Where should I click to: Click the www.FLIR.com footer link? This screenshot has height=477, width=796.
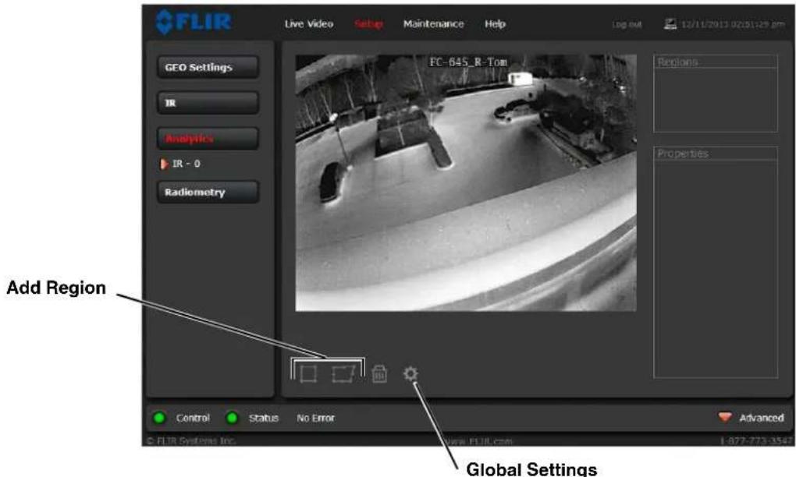point(478,441)
